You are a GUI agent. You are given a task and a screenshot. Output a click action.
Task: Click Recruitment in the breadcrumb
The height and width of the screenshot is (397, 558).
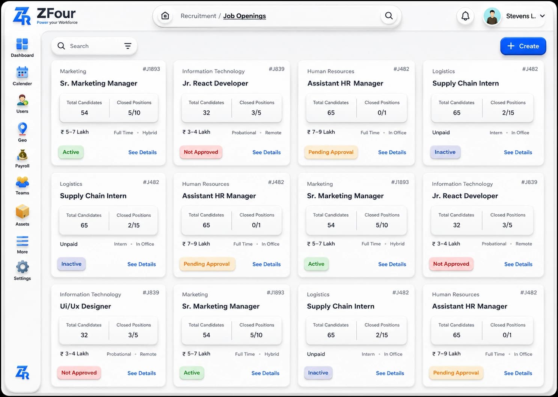tap(198, 16)
